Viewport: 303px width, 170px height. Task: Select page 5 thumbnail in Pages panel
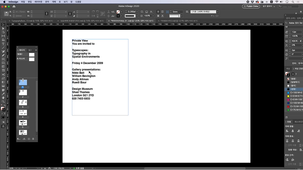point(23,123)
